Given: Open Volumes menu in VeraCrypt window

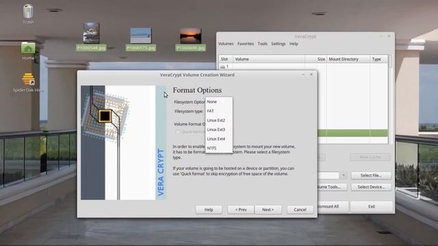Looking at the screenshot, I should pyautogui.click(x=226, y=44).
